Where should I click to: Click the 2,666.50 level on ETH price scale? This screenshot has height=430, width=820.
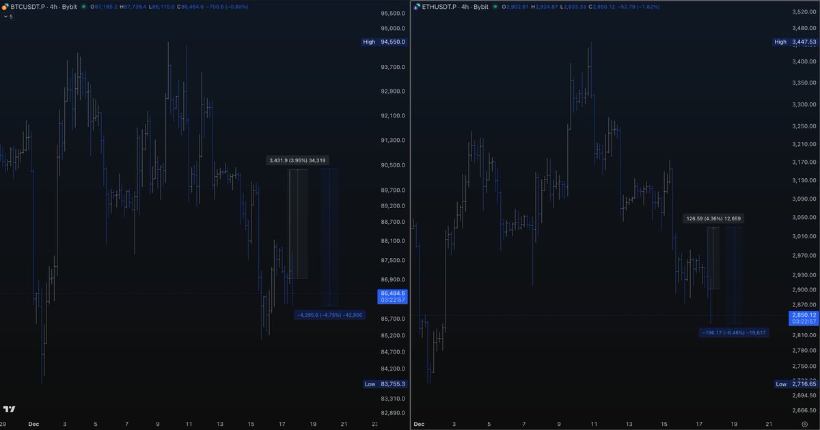(804, 411)
